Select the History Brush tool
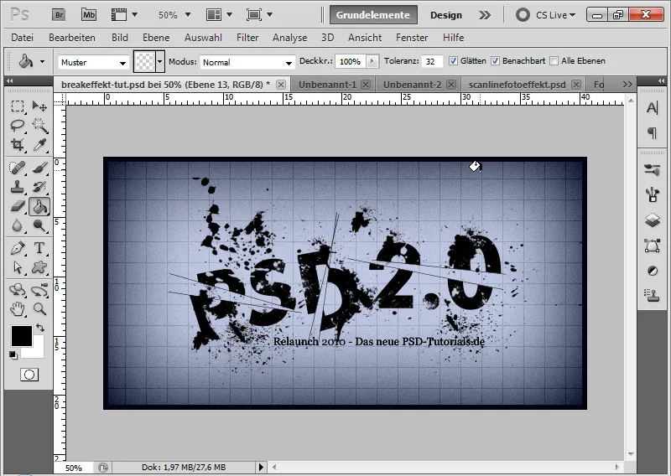This screenshot has height=476, width=671. pyautogui.click(x=39, y=187)
